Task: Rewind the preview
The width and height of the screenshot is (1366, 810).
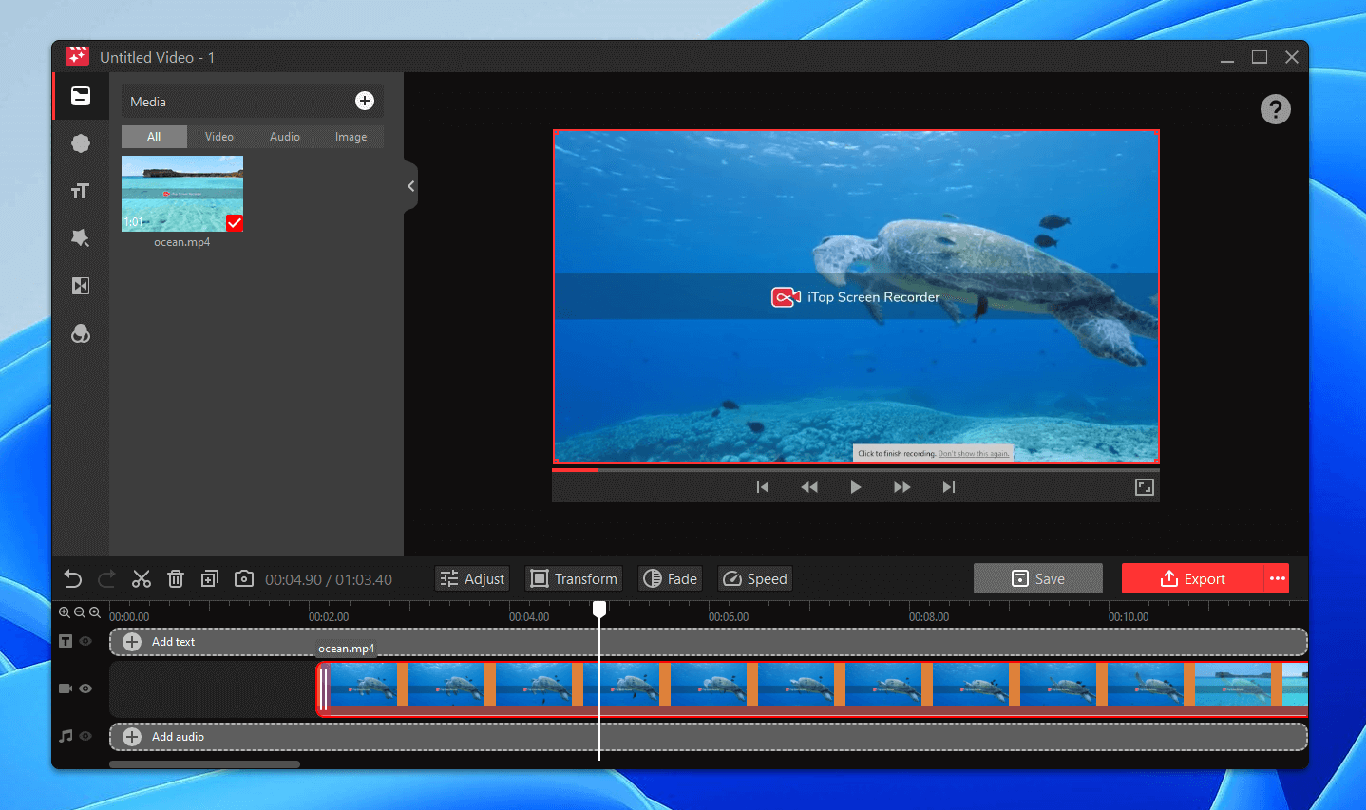Action: click(x=809, y=487)
